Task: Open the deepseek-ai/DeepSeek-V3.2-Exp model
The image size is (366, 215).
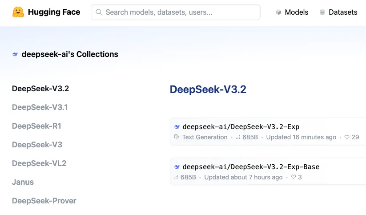Action: tap(241, 127)
